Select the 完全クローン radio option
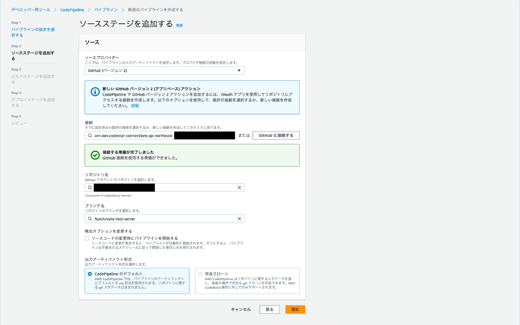The height and width of the screenshot is (325, 520). [200, 274]
